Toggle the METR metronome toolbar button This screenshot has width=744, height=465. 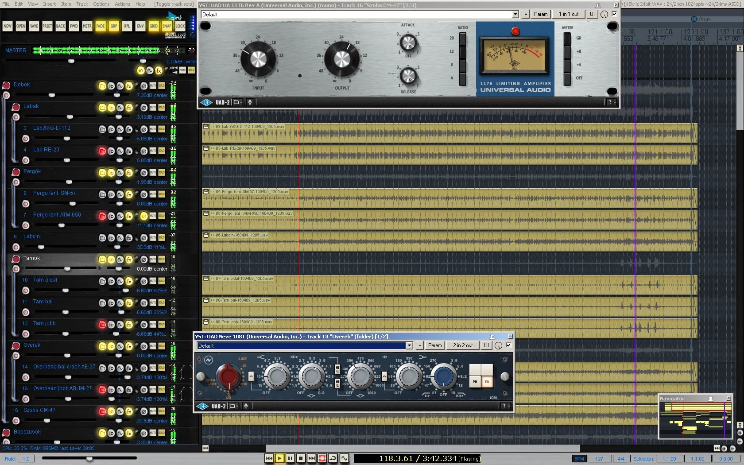click(87, 26)
